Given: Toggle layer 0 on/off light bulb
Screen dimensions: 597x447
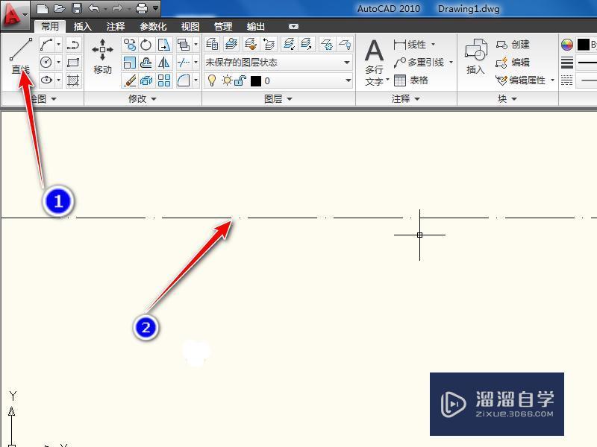Looking at the screenshot, I should (x=212, y=80).
